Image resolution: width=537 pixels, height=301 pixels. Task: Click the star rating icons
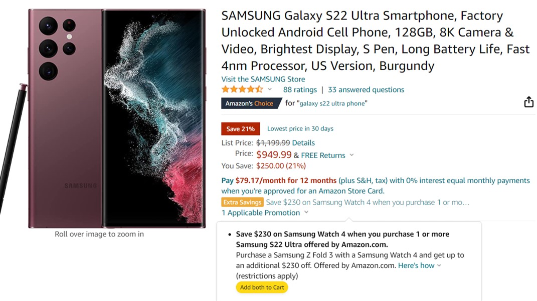click(x=242, y=89)
